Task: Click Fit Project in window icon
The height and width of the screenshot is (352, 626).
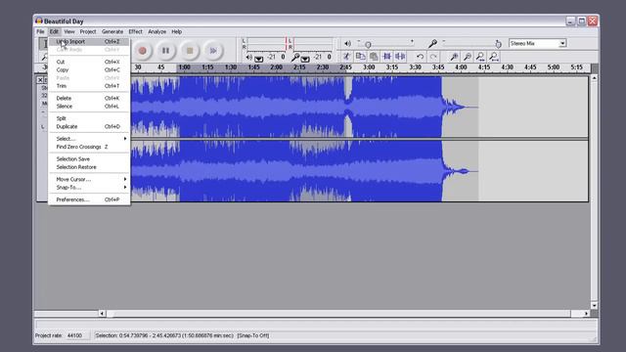Action: [x=494, y=57]
